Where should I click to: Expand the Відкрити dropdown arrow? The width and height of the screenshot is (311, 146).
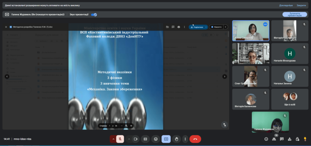point(226,27)
